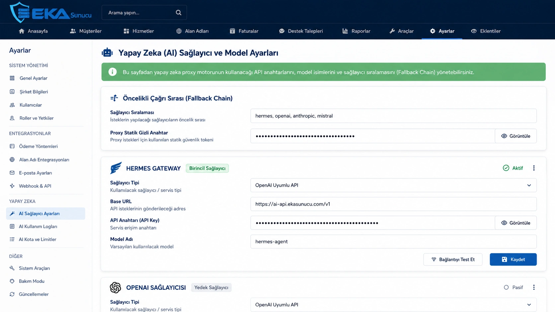Click the Proxy Statik Gizli Anahtar field

pos(373,136)
